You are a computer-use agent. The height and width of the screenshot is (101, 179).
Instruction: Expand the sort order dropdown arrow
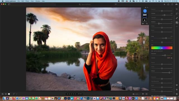[17, 94]
